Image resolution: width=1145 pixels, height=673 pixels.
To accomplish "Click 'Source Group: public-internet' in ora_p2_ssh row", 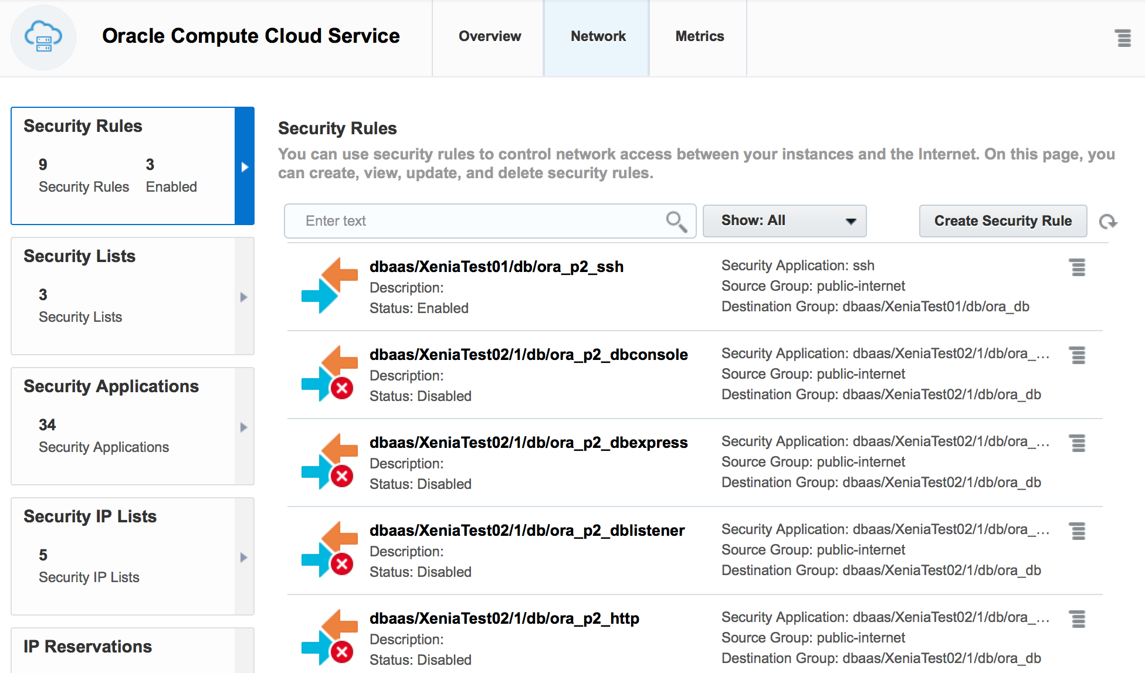I will coord(813,286).
